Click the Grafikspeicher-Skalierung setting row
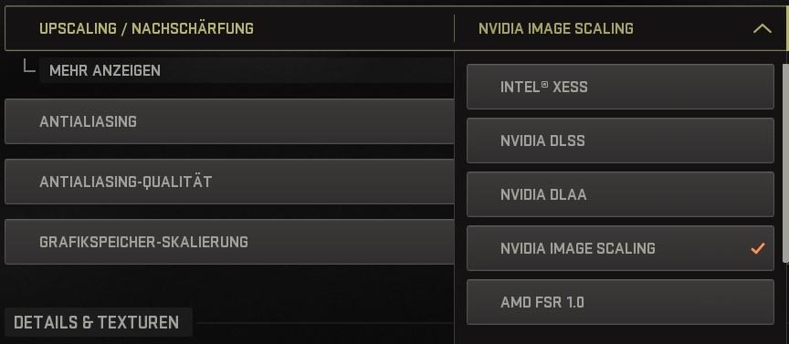This screenshot has height=344, width=789. click(229, 242)
